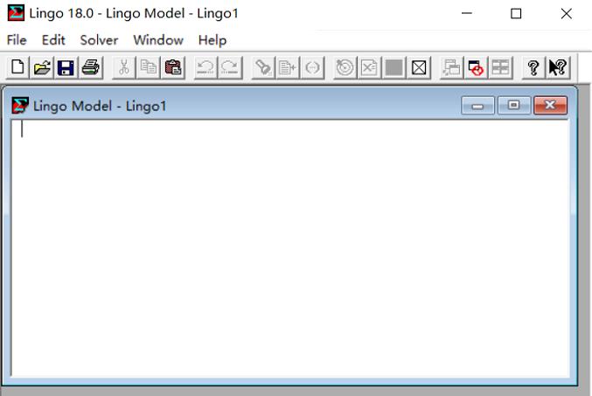Find text using the flashlight icon
This screenshot has width=592, height=396.
(263, 67)
